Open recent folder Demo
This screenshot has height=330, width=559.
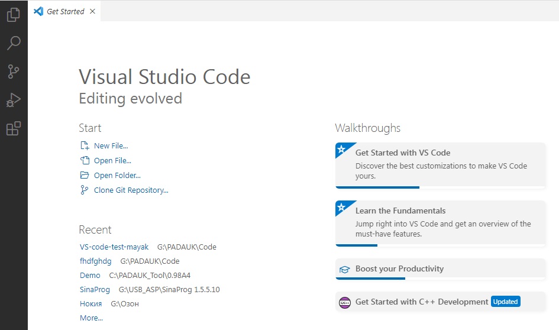point(90,275)
